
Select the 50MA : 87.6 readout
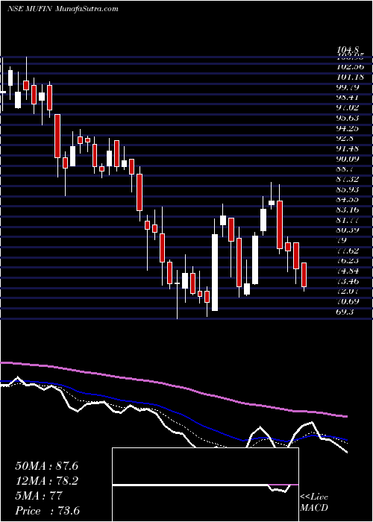[x=46, y=466]
